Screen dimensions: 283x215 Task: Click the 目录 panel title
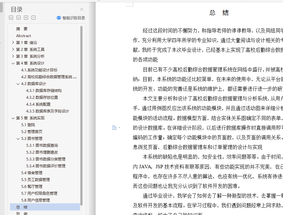click(17, 9)
